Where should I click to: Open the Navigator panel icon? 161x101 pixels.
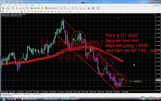pos(20,8)
